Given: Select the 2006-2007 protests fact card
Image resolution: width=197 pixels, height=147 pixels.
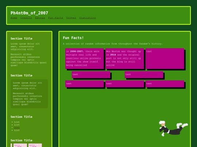Looking at the screenshot, I should tap(84, 58).
